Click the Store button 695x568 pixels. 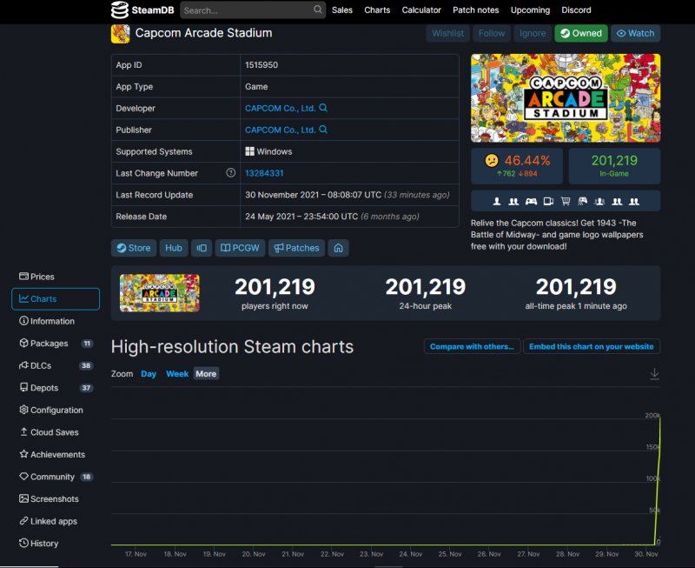point(133,248)
